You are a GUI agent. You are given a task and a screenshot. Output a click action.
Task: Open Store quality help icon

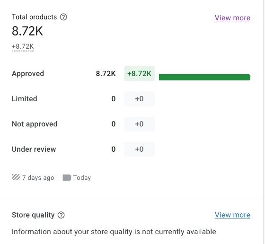point(61,215)
